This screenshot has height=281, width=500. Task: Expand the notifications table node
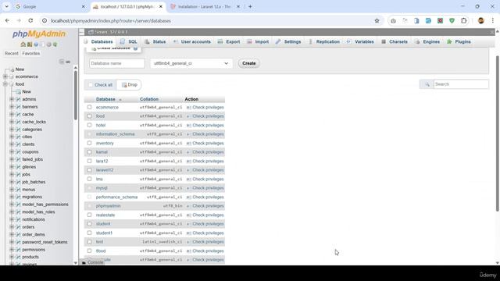[12, 219]
